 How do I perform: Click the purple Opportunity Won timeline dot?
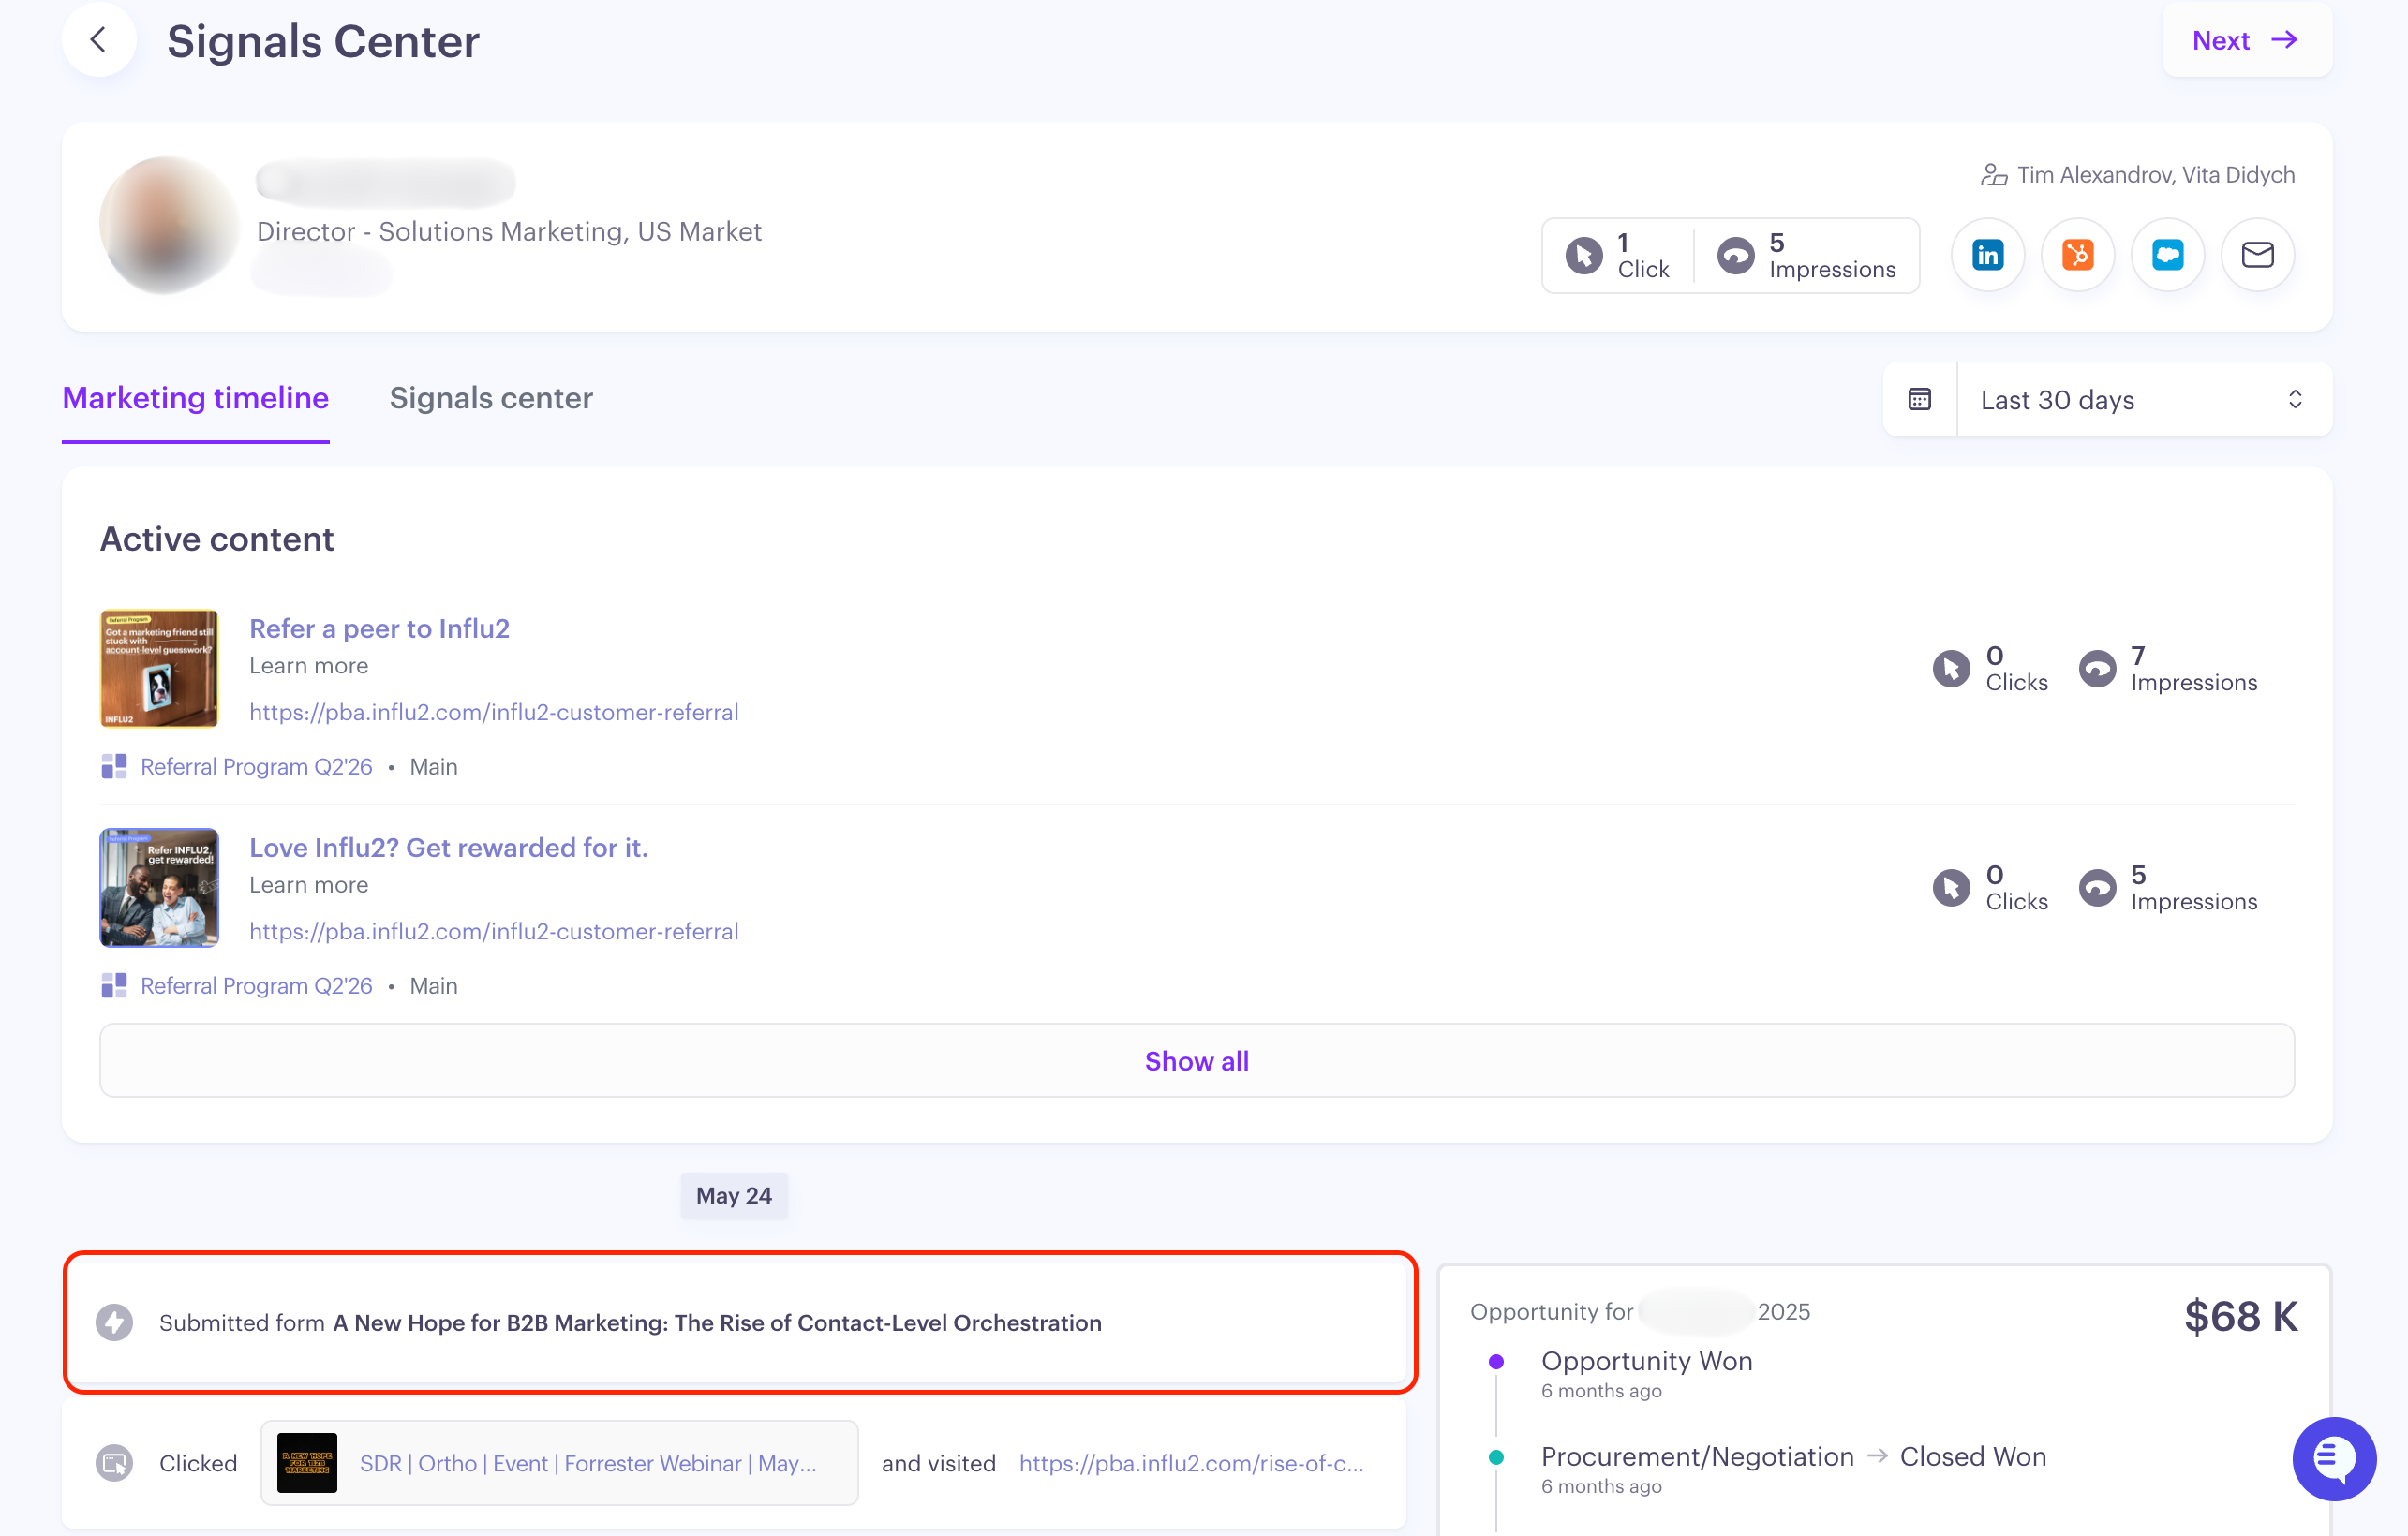point(1496,1361)
